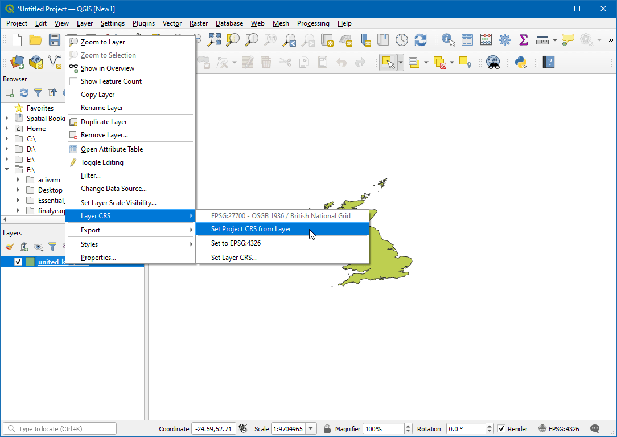Open the Vector menu
The image size is (617, 437).
tap(172, 23)
